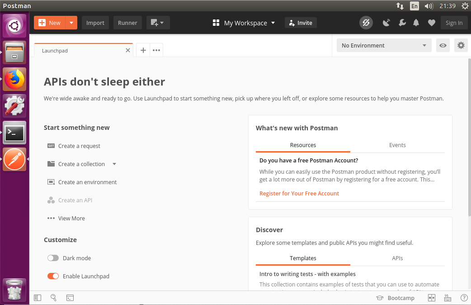This screenshot has width=471, height=305.
Task: Click the two-pane layout icon
Action: tap(431, 298)
